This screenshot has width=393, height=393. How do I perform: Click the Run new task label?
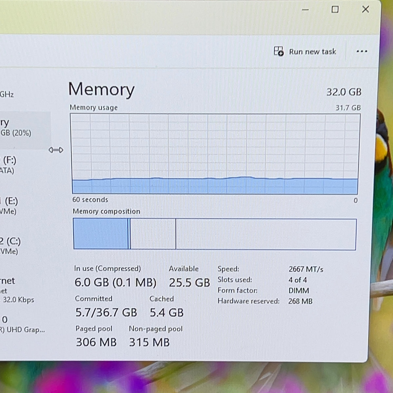312,52
